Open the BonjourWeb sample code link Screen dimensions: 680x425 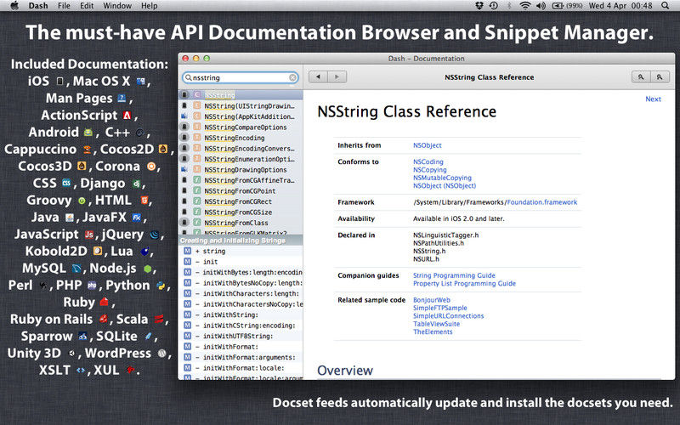pyautogui.click(x=432, y=300)
